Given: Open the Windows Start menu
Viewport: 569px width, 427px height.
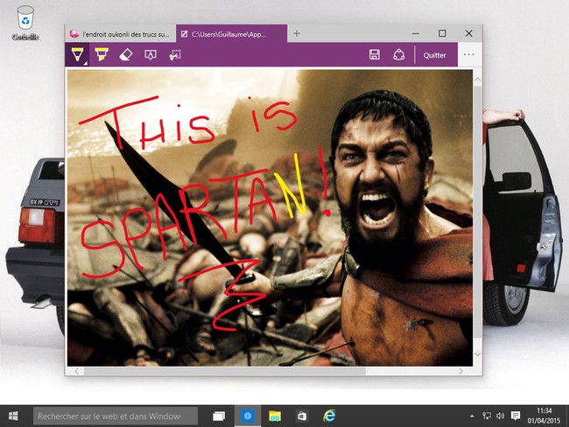Looking at the screenshot, I should click(14, 416).
